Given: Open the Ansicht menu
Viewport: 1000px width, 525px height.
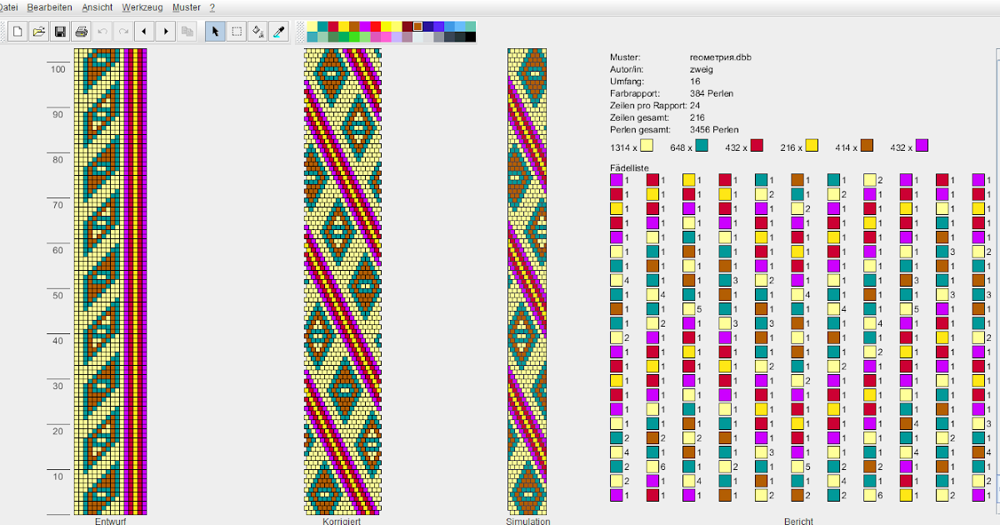Looking at the screenshot, I should tap(97, 7).
